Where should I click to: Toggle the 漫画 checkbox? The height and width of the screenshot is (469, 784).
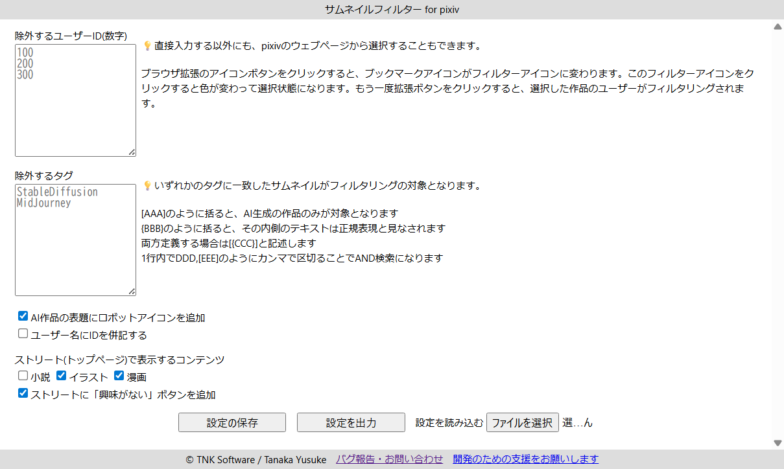119,376
